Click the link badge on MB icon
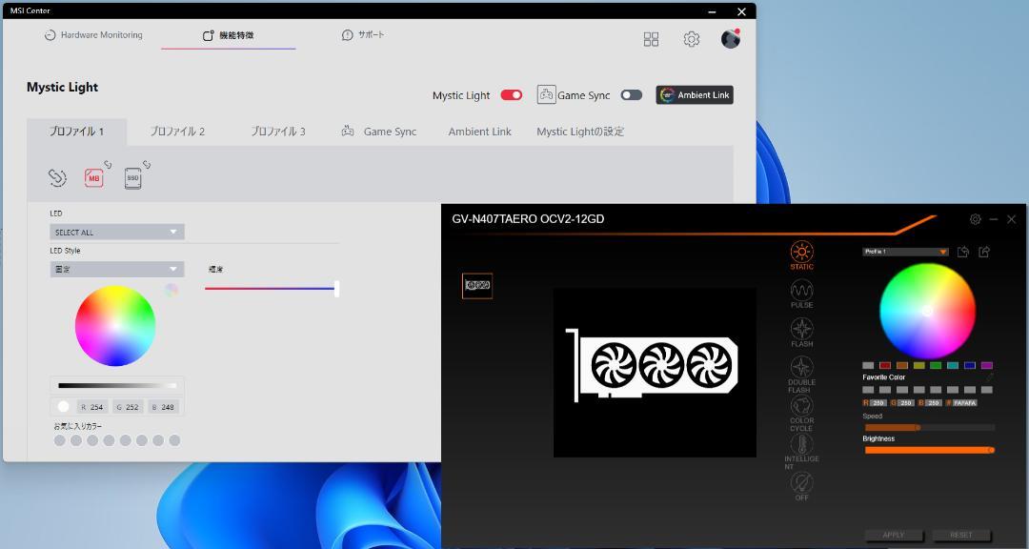The width and height of the screenshot is (1029, 549). pos(108,165)
